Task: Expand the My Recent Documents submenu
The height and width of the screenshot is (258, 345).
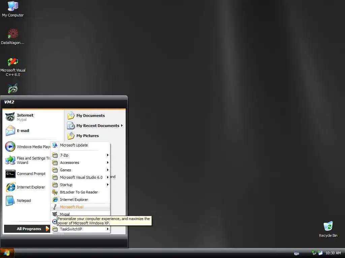Action: [x=95, y=126]
